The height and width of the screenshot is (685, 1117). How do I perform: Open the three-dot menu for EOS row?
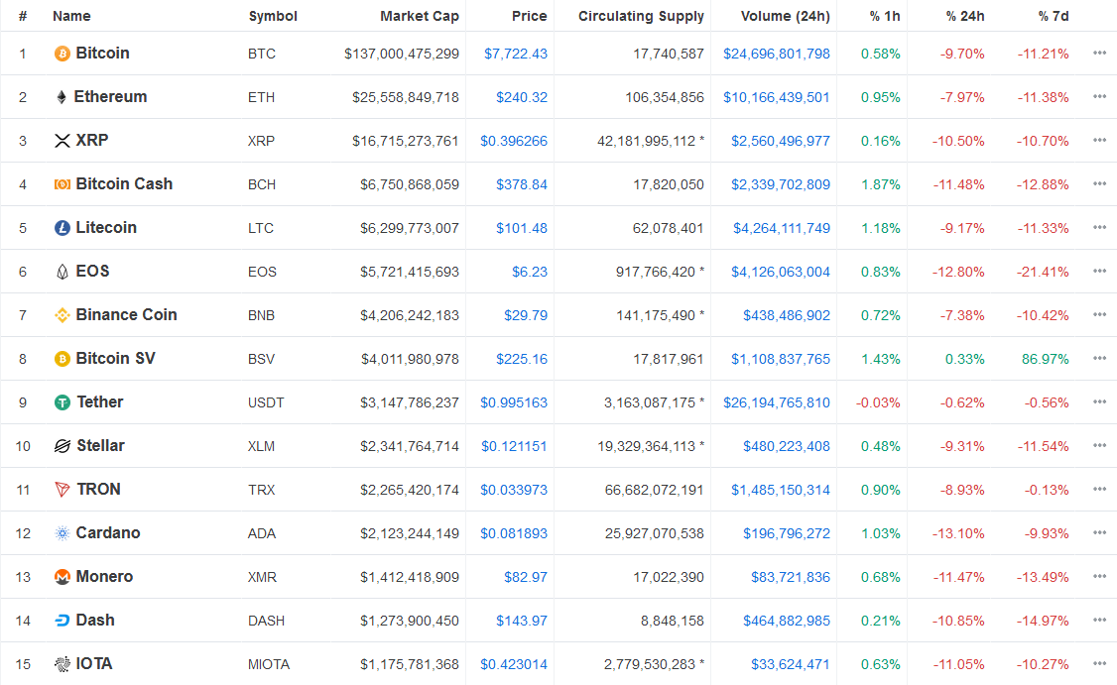tap(1099, 272)
